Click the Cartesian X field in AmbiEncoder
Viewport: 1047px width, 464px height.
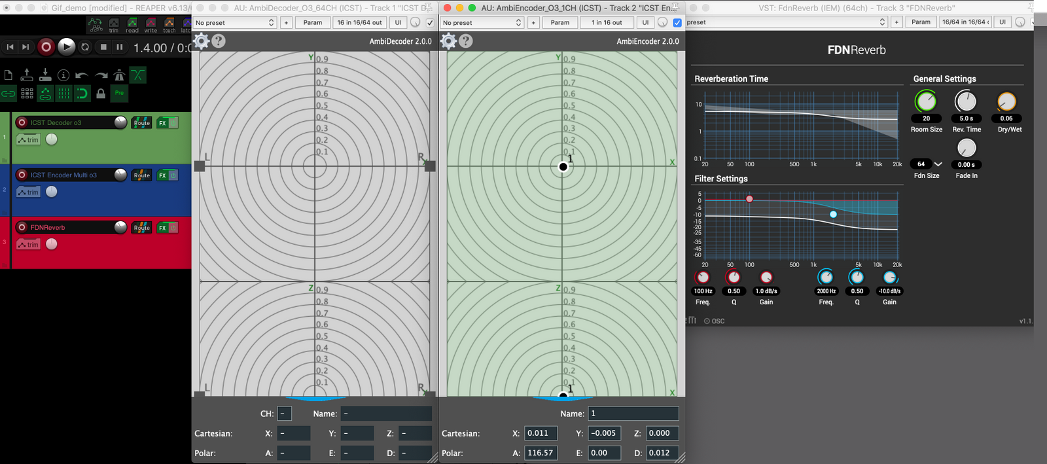[x=541, y=433]
